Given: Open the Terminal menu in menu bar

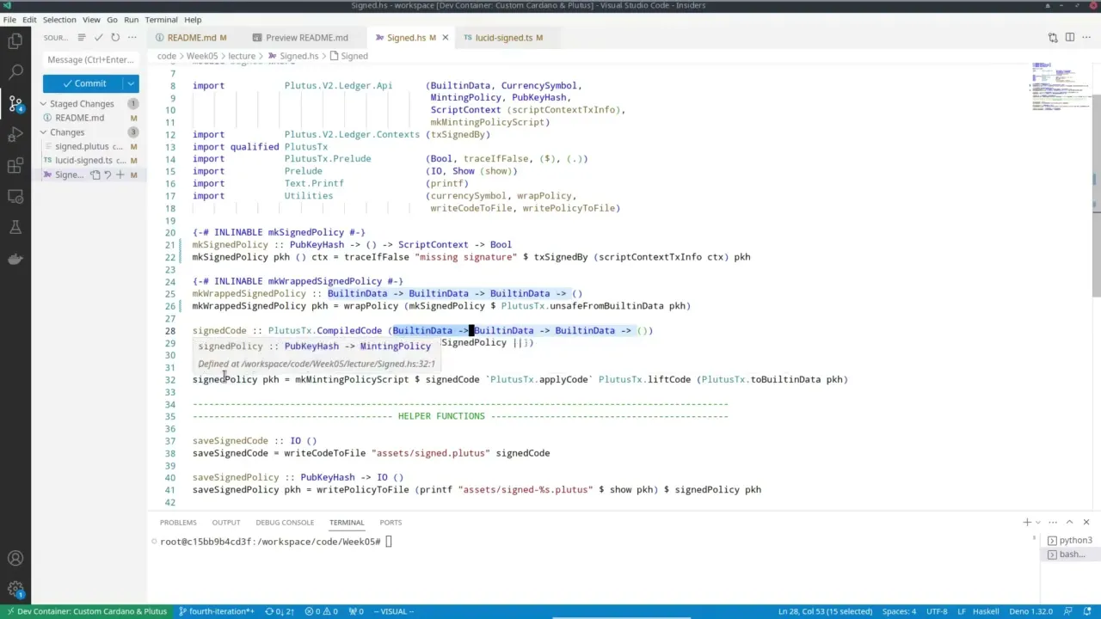Looking at the screenshot, I should pyautogui.click(x=161, y=19).
